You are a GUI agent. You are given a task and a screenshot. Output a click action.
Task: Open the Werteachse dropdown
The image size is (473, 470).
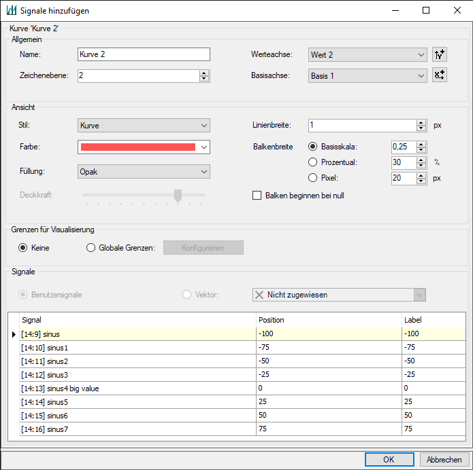tap(368, 55)
